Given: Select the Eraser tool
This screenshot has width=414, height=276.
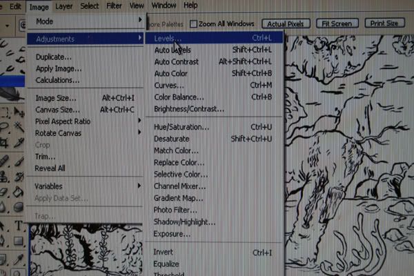Looking at the screenshot, I should pyautogui.click(x=4, y=192).
